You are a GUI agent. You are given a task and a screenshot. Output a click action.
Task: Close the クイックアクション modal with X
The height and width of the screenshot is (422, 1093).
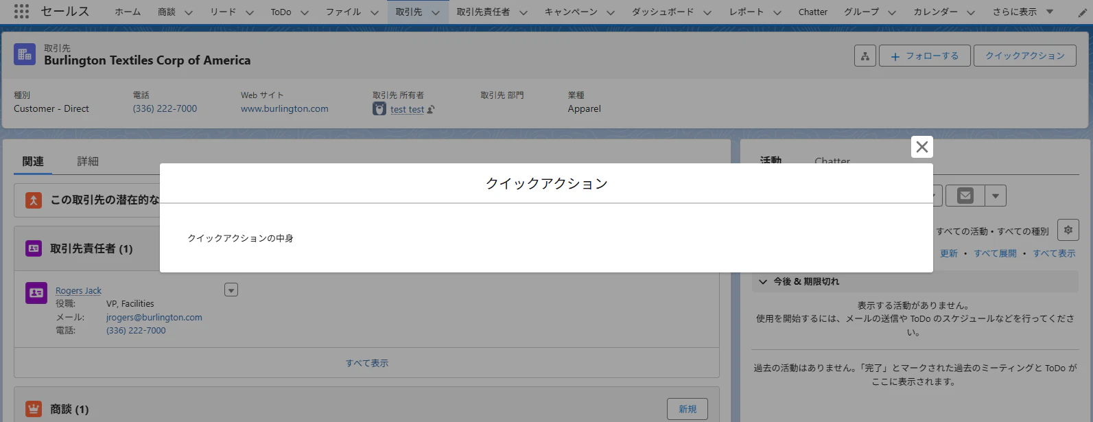pyautogui.click(x=922, y=147)
